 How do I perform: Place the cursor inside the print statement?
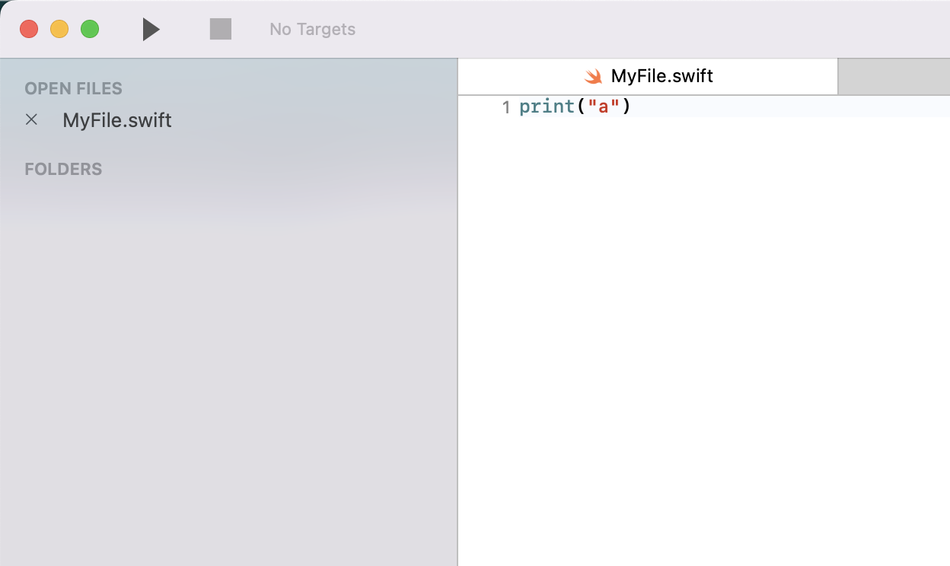(x=547, y=107)
